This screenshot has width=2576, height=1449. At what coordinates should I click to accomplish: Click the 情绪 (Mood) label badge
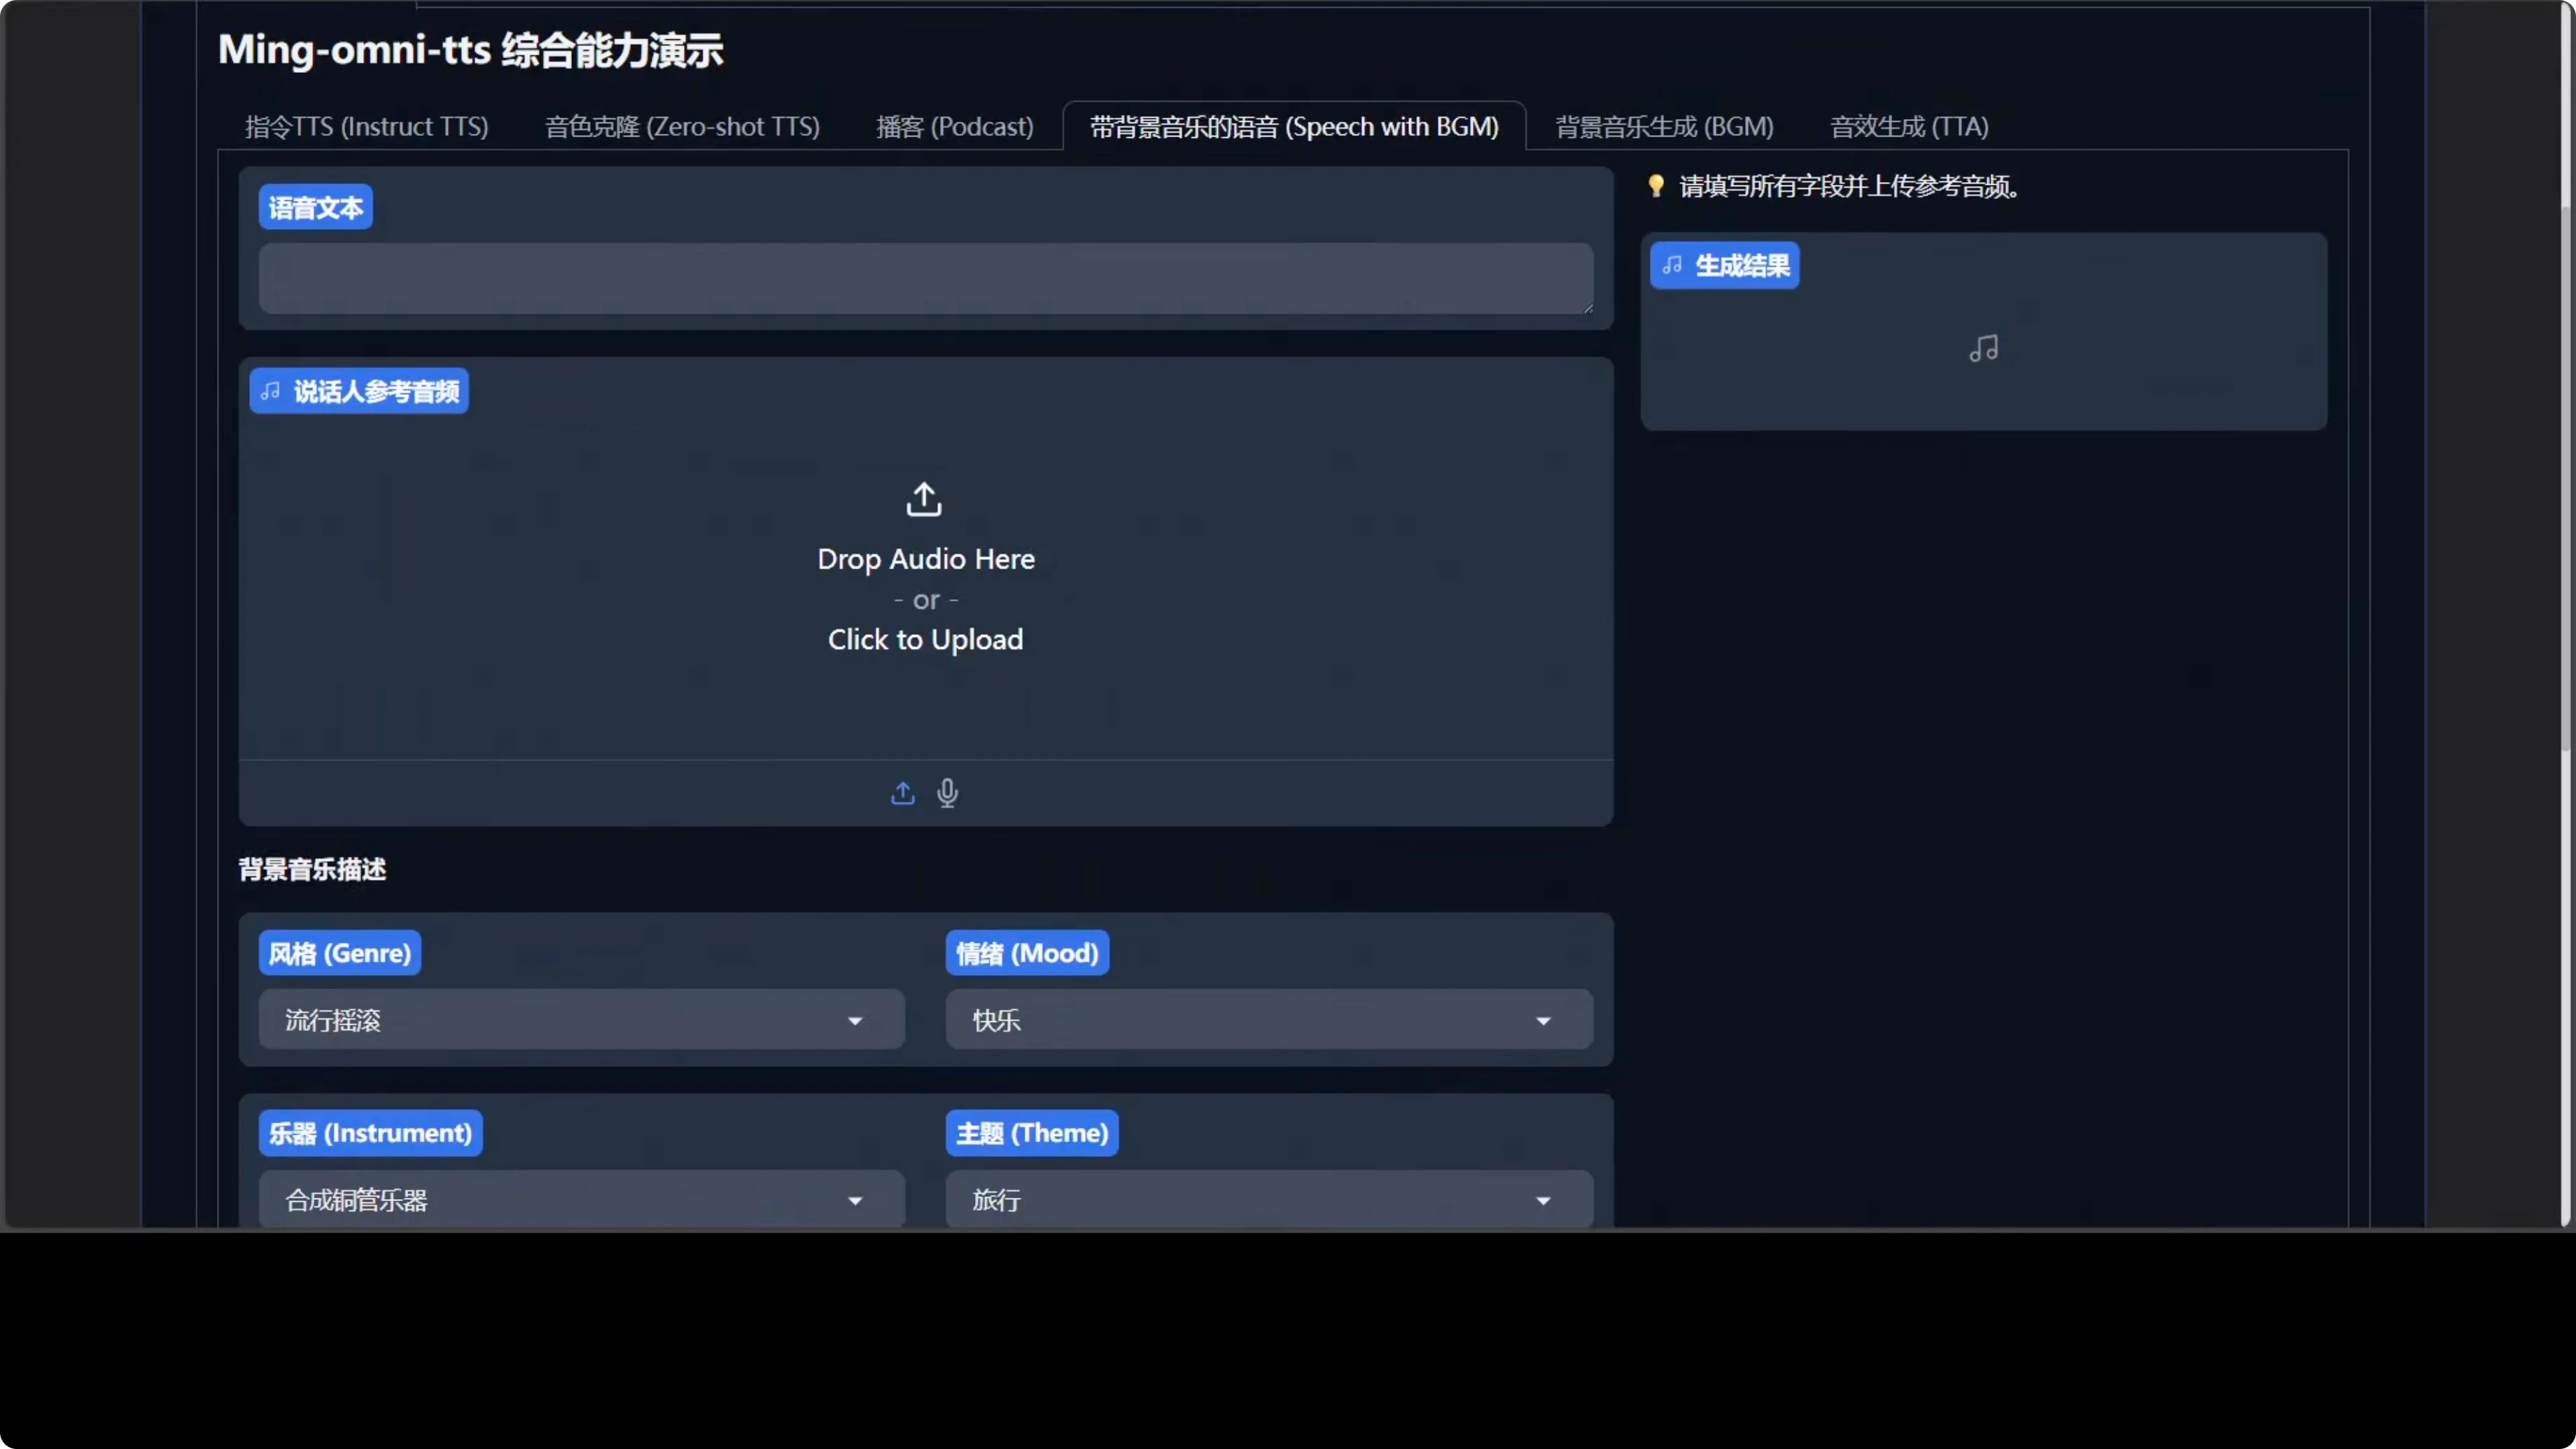click(1026, 952)
